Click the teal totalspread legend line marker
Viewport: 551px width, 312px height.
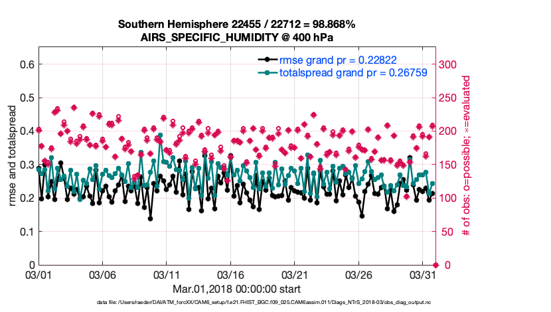(267, 72)
